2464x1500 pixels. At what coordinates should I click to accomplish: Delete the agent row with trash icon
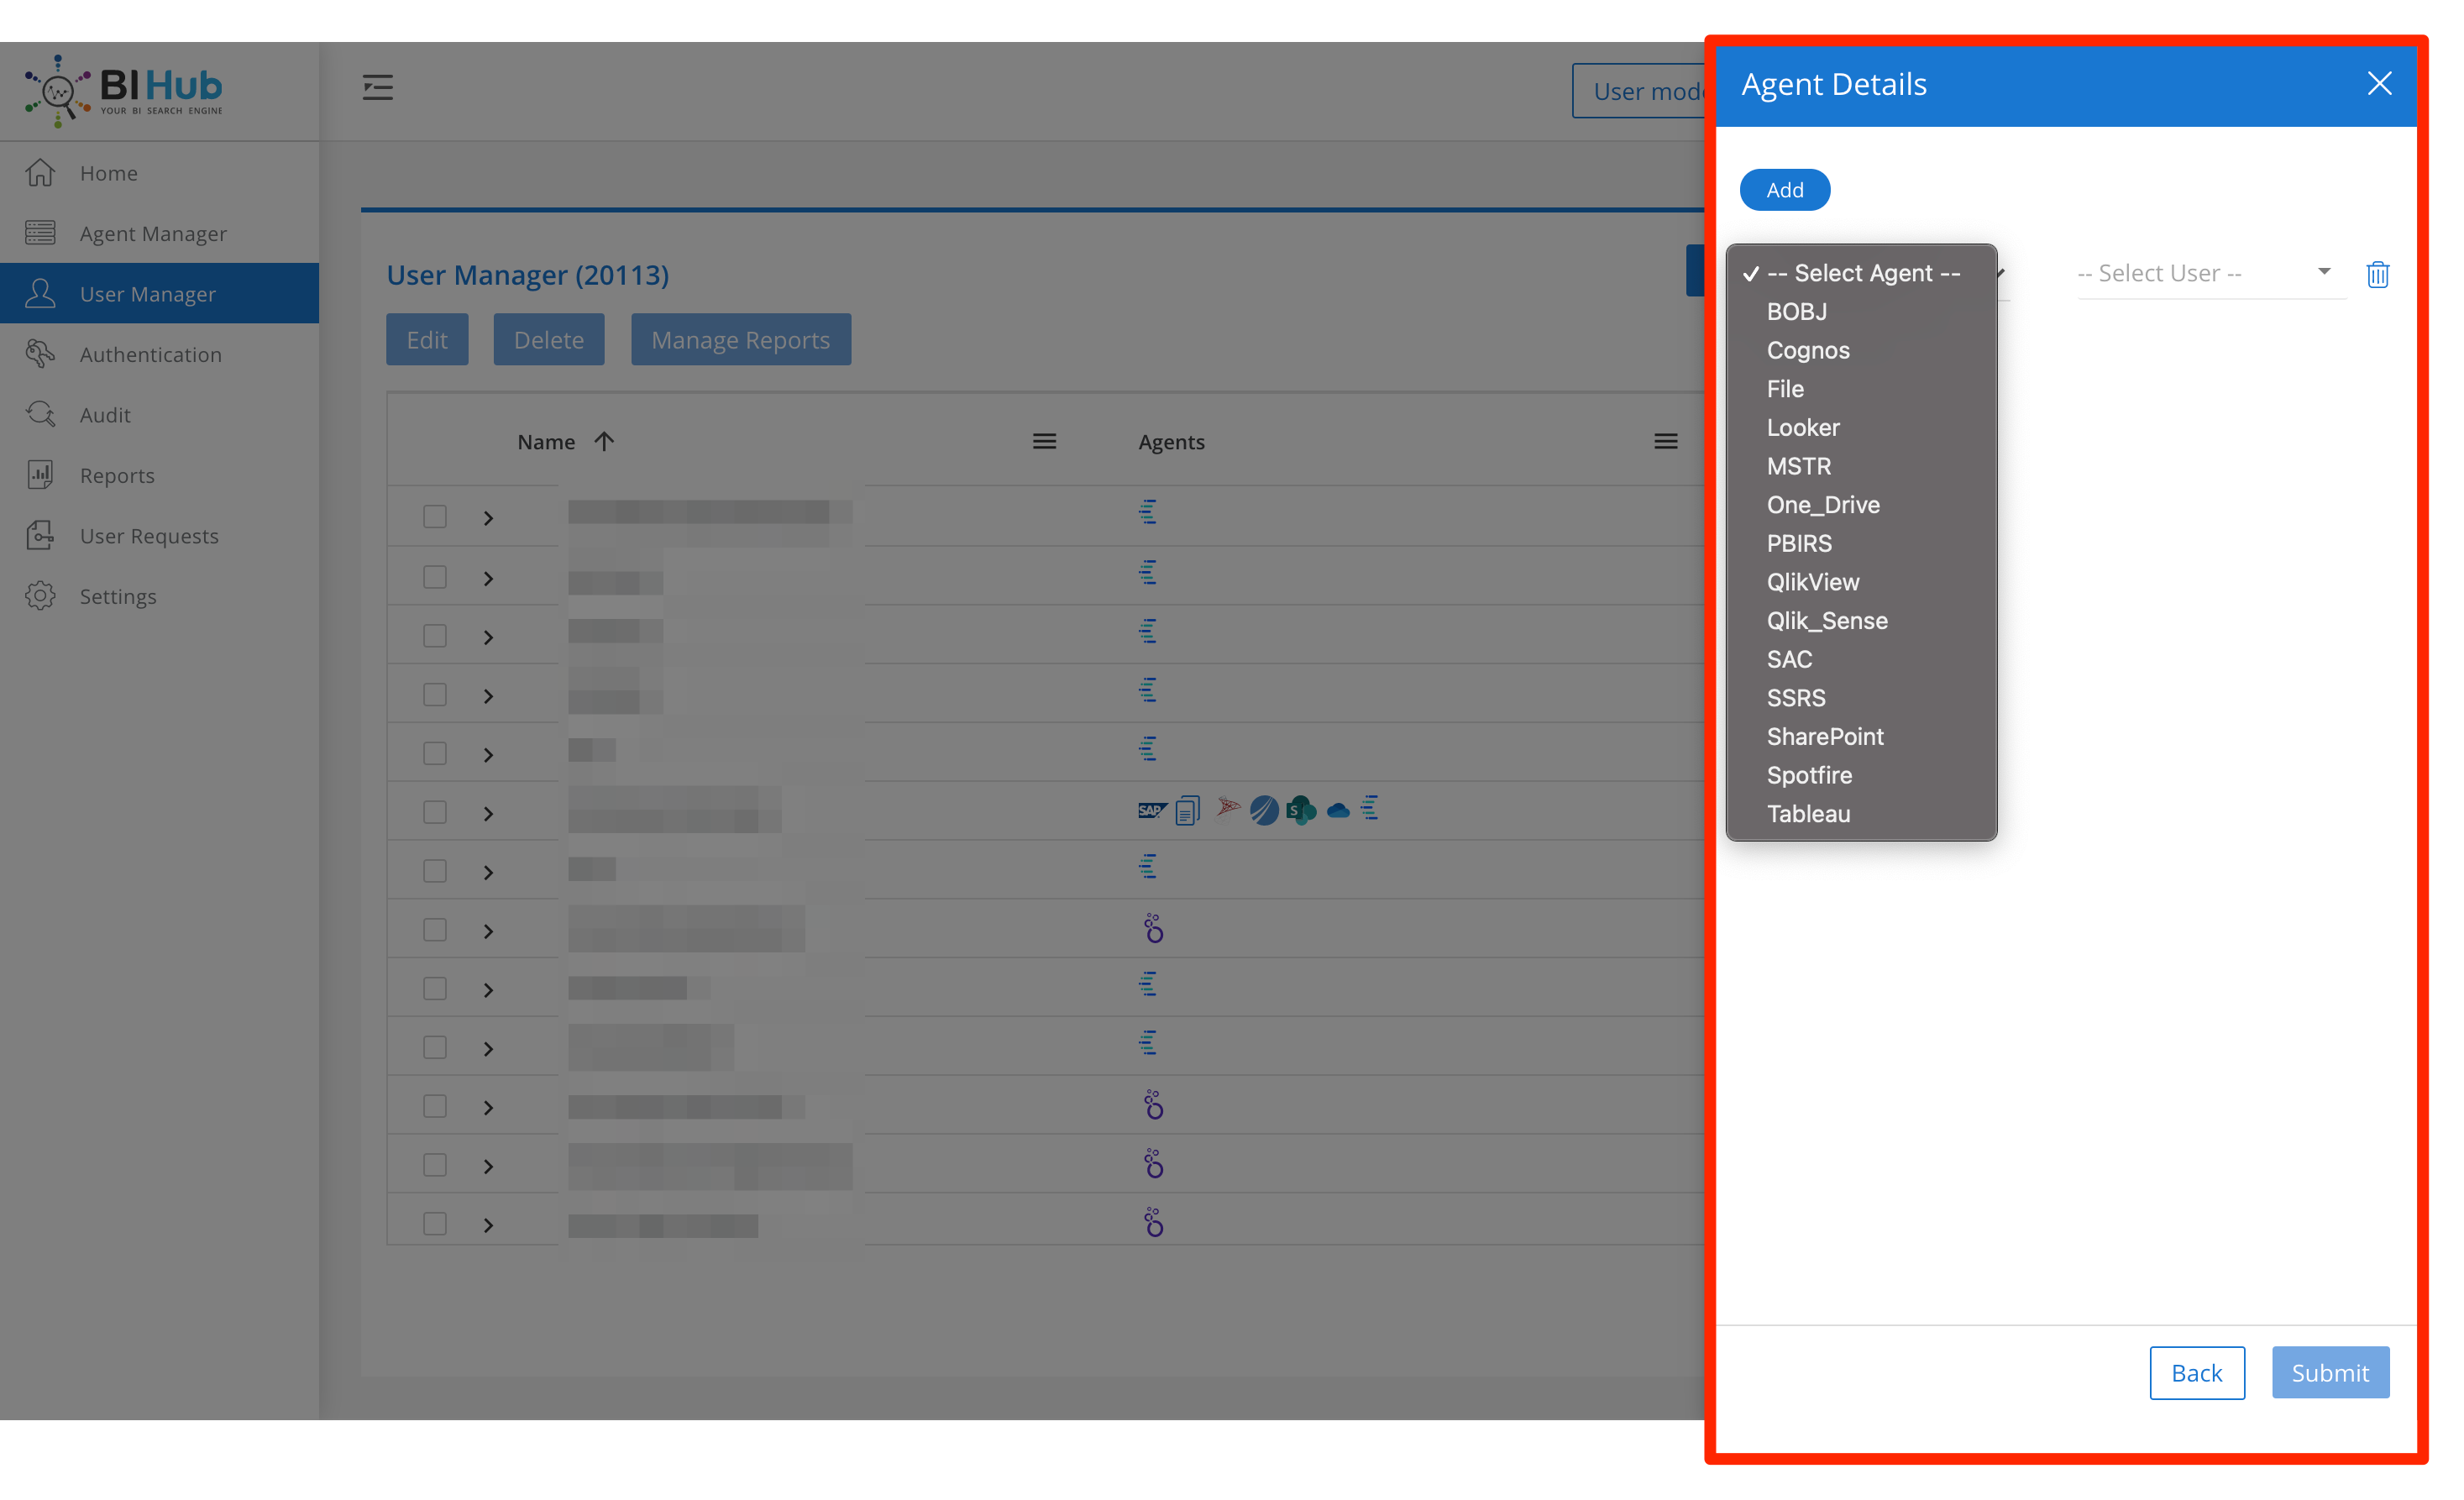click(2377, 274)
